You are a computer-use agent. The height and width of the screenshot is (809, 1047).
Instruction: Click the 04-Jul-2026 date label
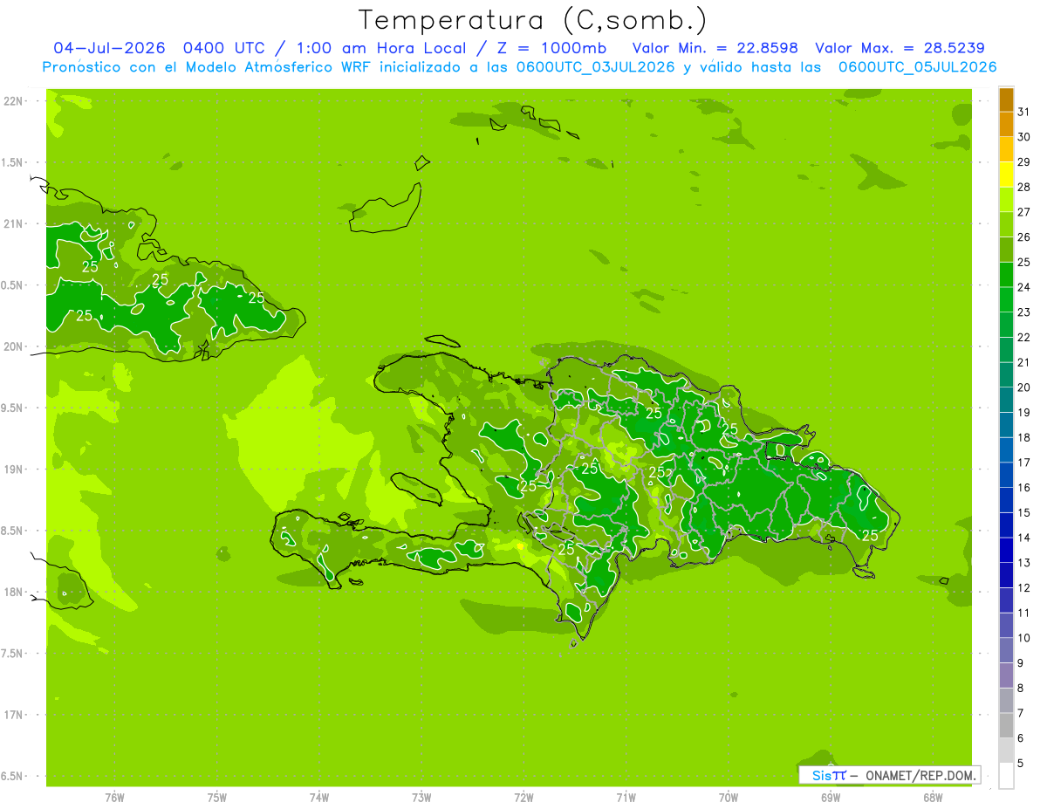tap(109, 48)
